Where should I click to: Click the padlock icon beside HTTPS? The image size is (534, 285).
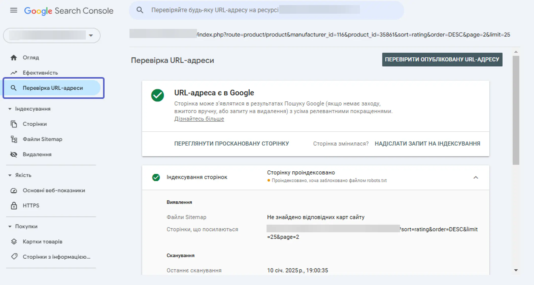14,205
